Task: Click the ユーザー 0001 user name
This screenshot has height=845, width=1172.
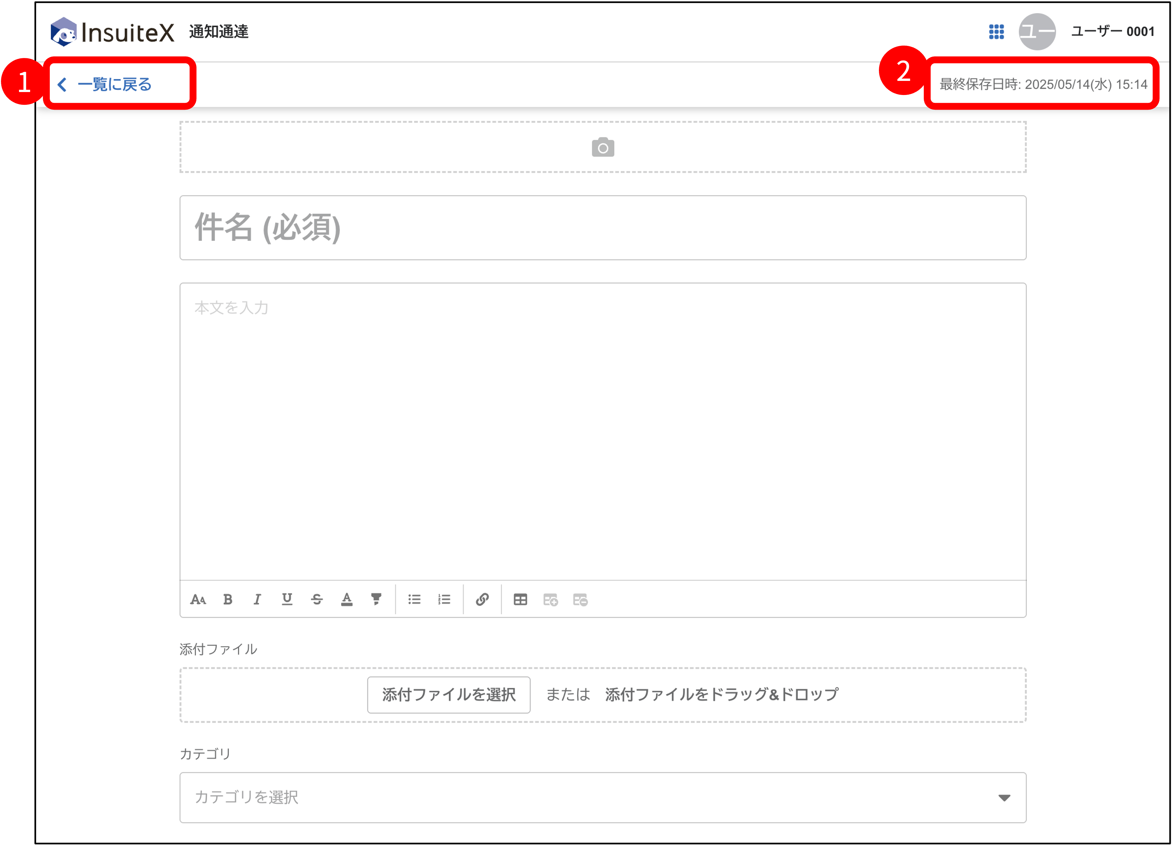Action: 1113,31
